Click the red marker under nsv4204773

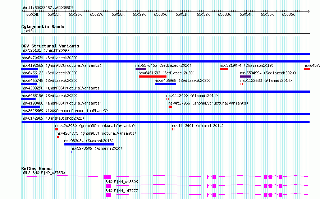[x=58, y=137]
